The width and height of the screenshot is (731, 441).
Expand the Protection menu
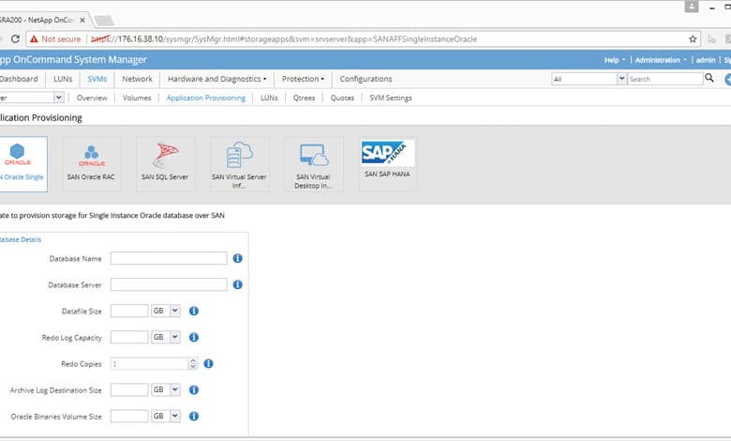[303, 79]
